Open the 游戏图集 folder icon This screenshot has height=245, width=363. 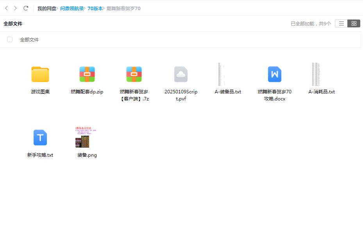40,74
